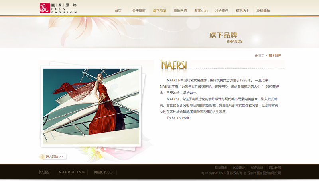Click the home icon in breadcrumb
This screenshot has height=181, width=319.
[x=256, y=55]
